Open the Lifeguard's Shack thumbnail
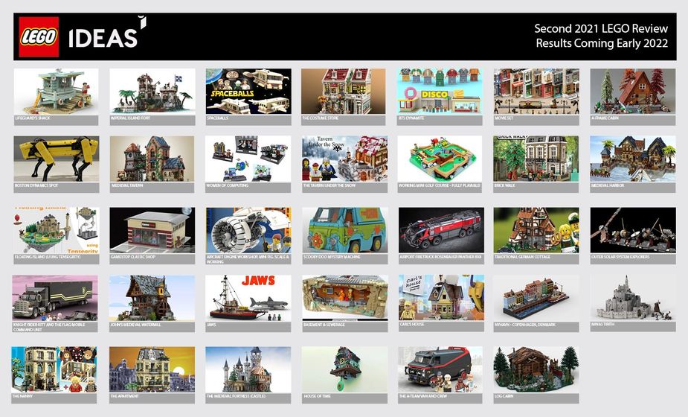 coord(56,92)
